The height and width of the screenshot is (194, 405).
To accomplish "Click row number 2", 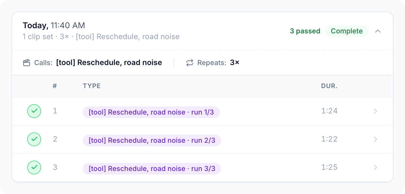I will point(55,139).
